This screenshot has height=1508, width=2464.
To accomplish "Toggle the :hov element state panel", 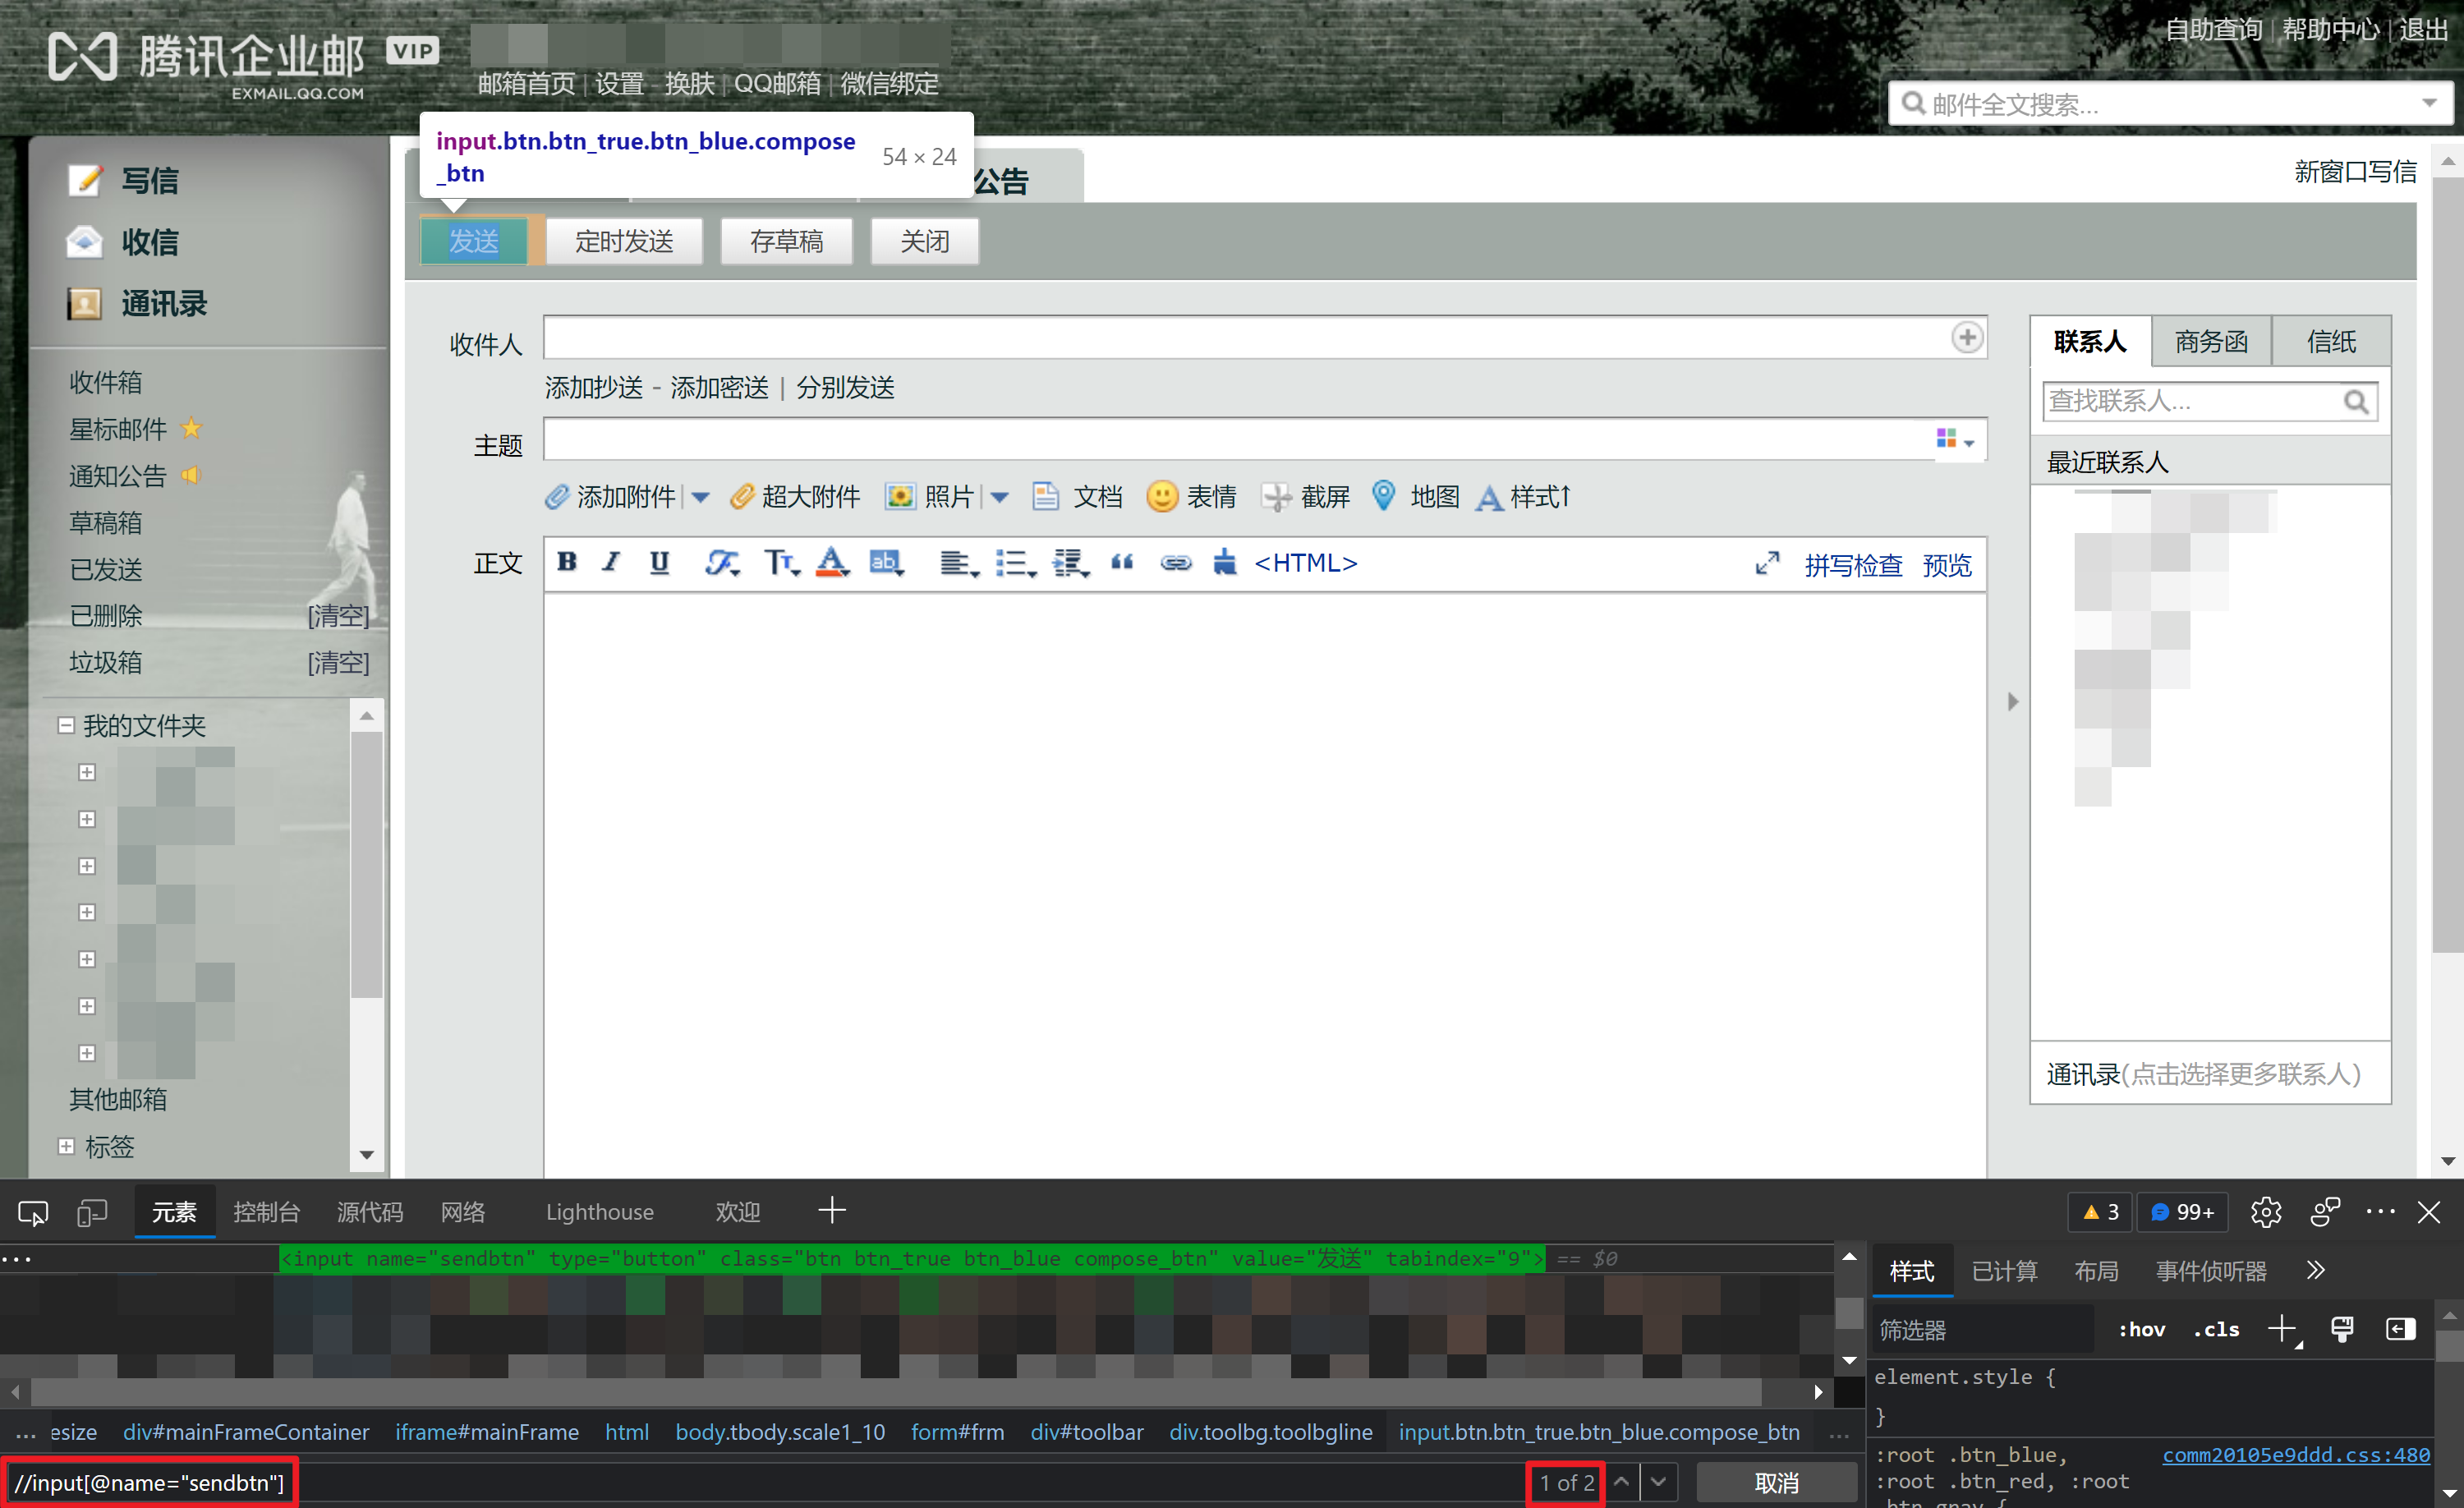I will click(x=2141, y=1330).
